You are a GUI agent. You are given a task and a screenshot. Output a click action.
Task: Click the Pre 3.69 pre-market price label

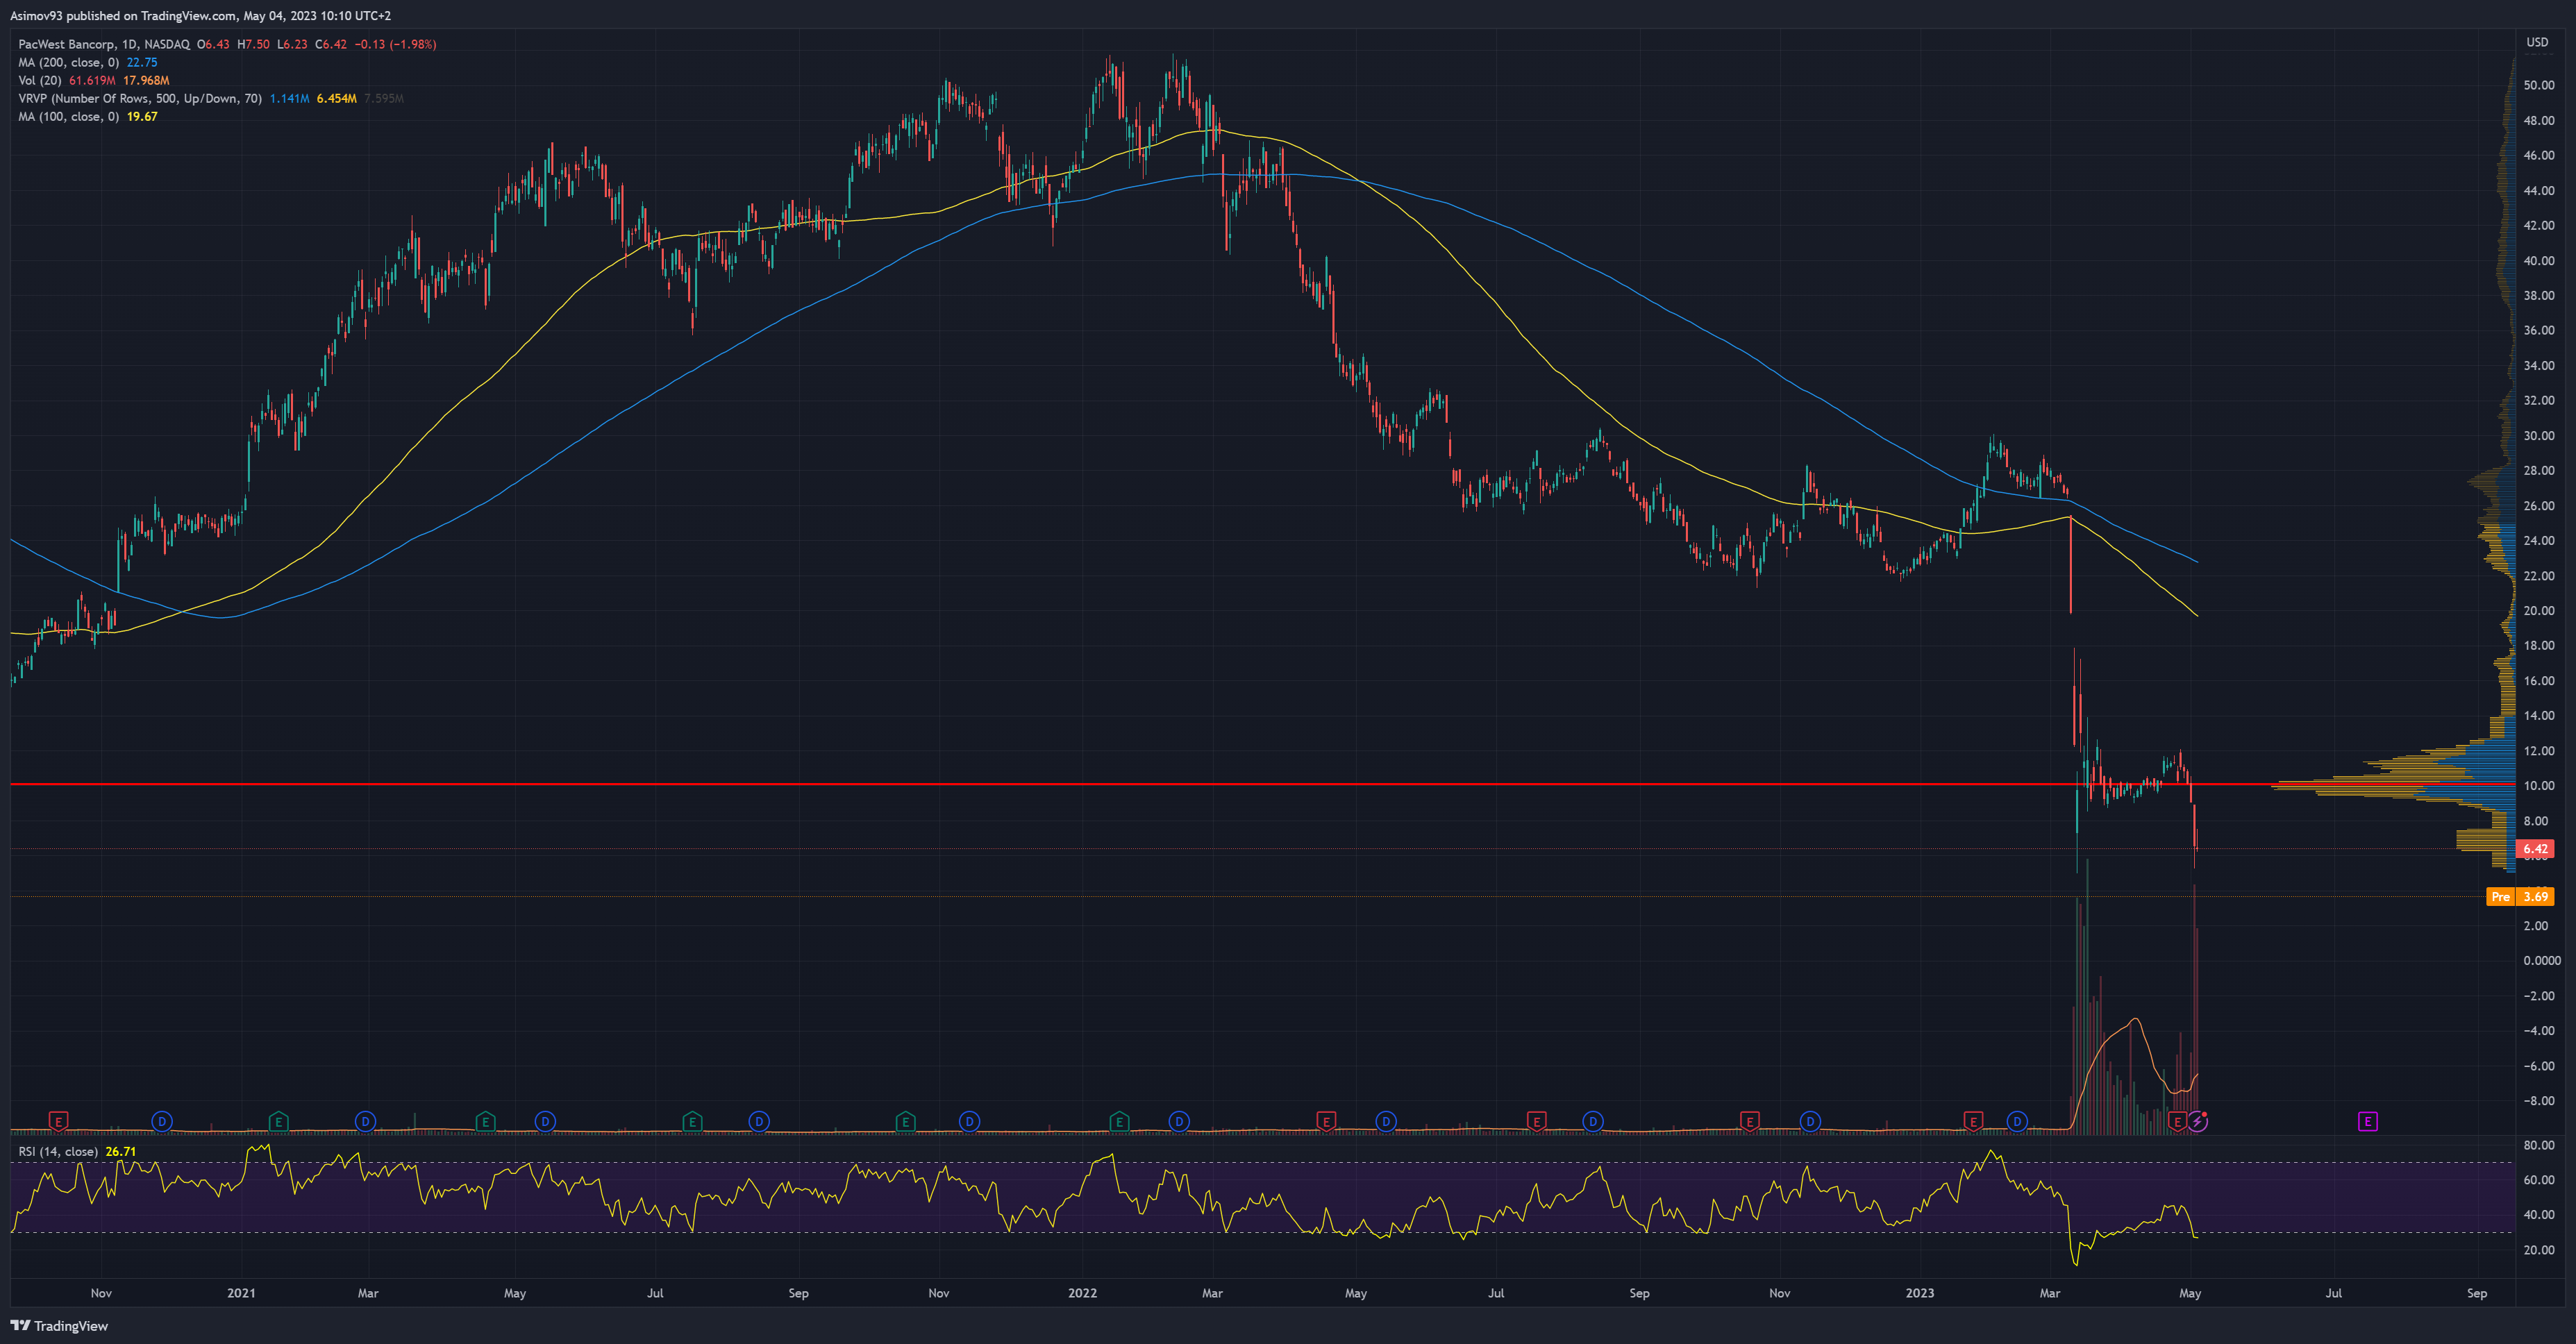2520,896
